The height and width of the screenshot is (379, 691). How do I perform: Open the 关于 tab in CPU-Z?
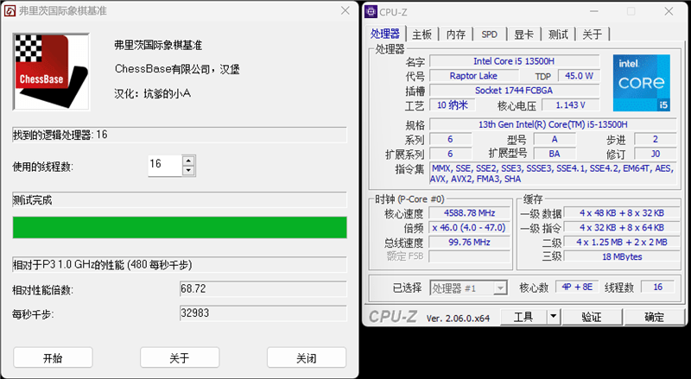(x=592, y=35)
